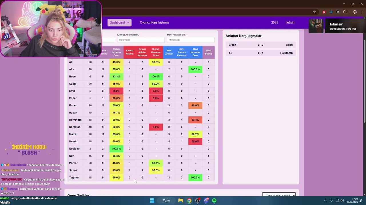Viewport: 366px width, 205px height.
Task: Click player name Holythoth in the table
Action: point(75,120)
